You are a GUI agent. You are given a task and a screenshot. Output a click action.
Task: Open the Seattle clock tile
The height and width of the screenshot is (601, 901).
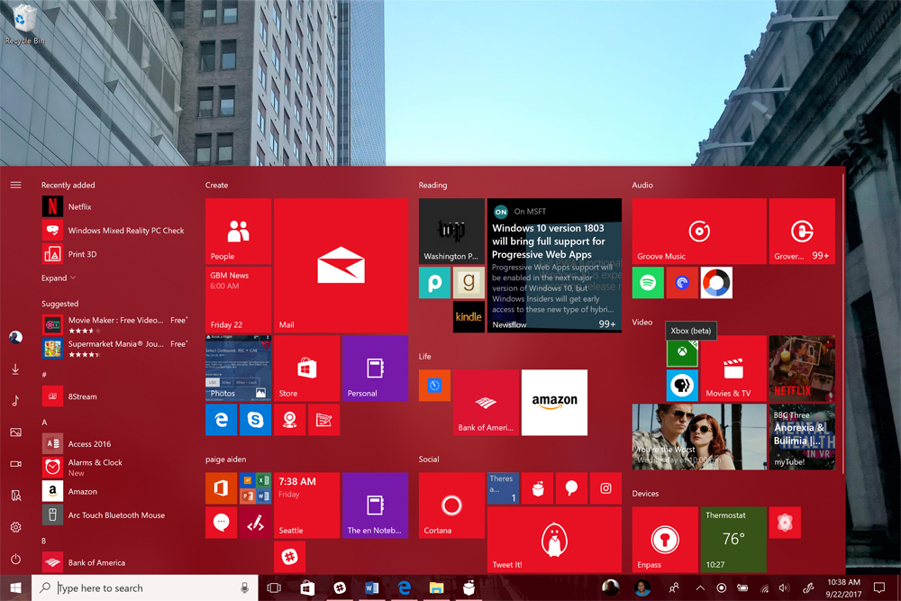tap(306, 505)
